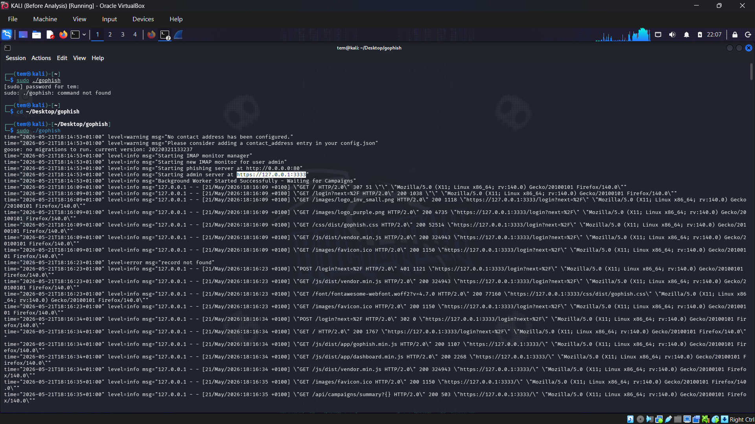Lock the screen with the padlock icon

click(735, 35)
